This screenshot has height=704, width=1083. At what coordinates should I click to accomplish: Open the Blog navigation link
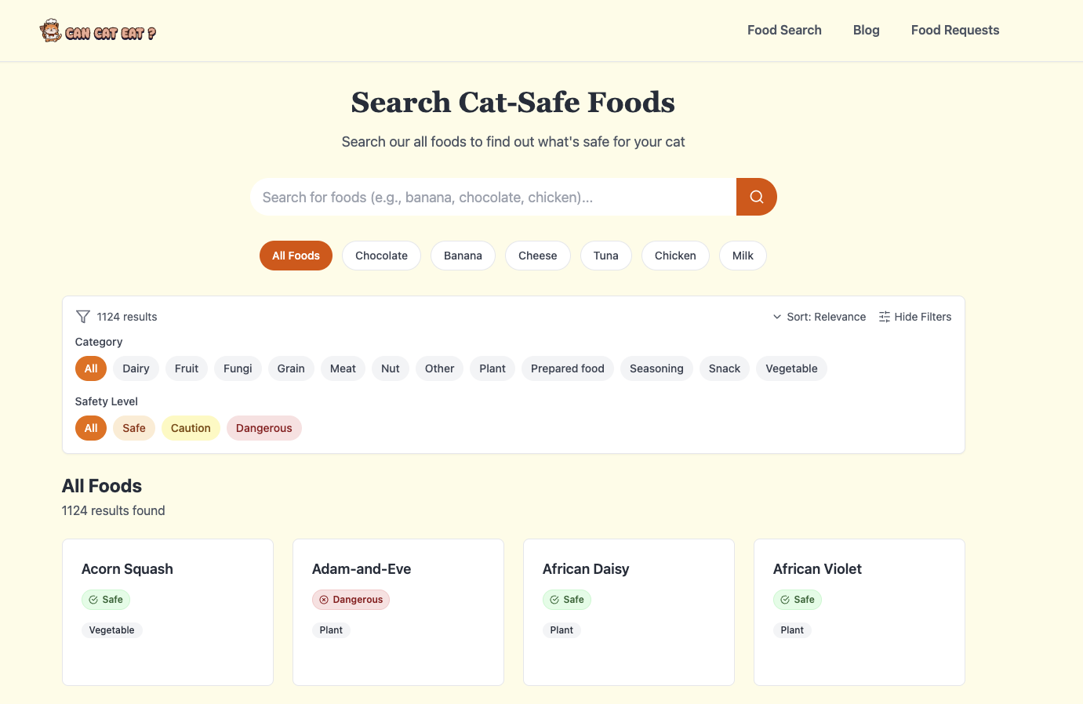[x=866, y=31]
